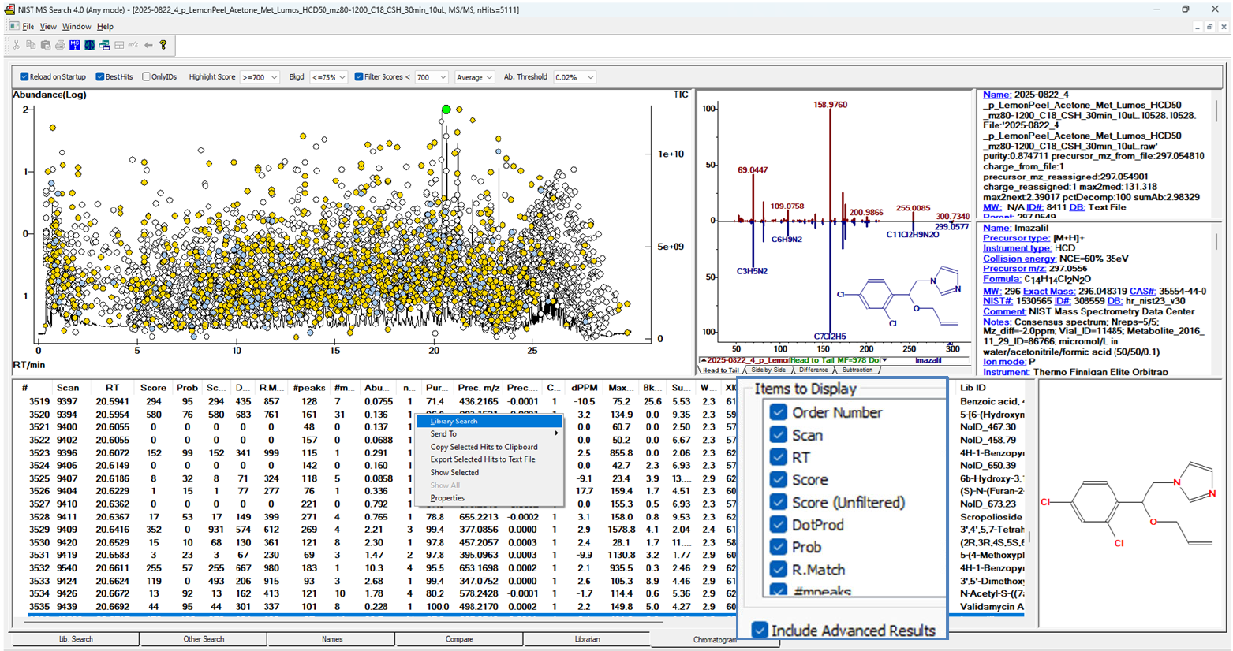This screenshot has width=1233, height=651.
Task: Switch to the Librarian tab
Action: coord(587,639)
